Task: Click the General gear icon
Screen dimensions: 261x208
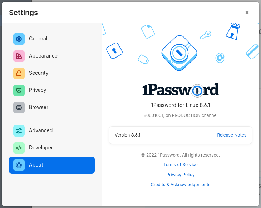Action: click(x=19, y=39)
